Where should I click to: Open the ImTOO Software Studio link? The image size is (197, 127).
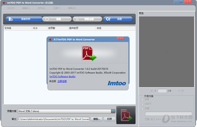(x=62, y=76)
